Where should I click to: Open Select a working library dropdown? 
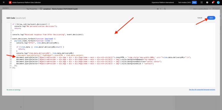coord(202,9)
